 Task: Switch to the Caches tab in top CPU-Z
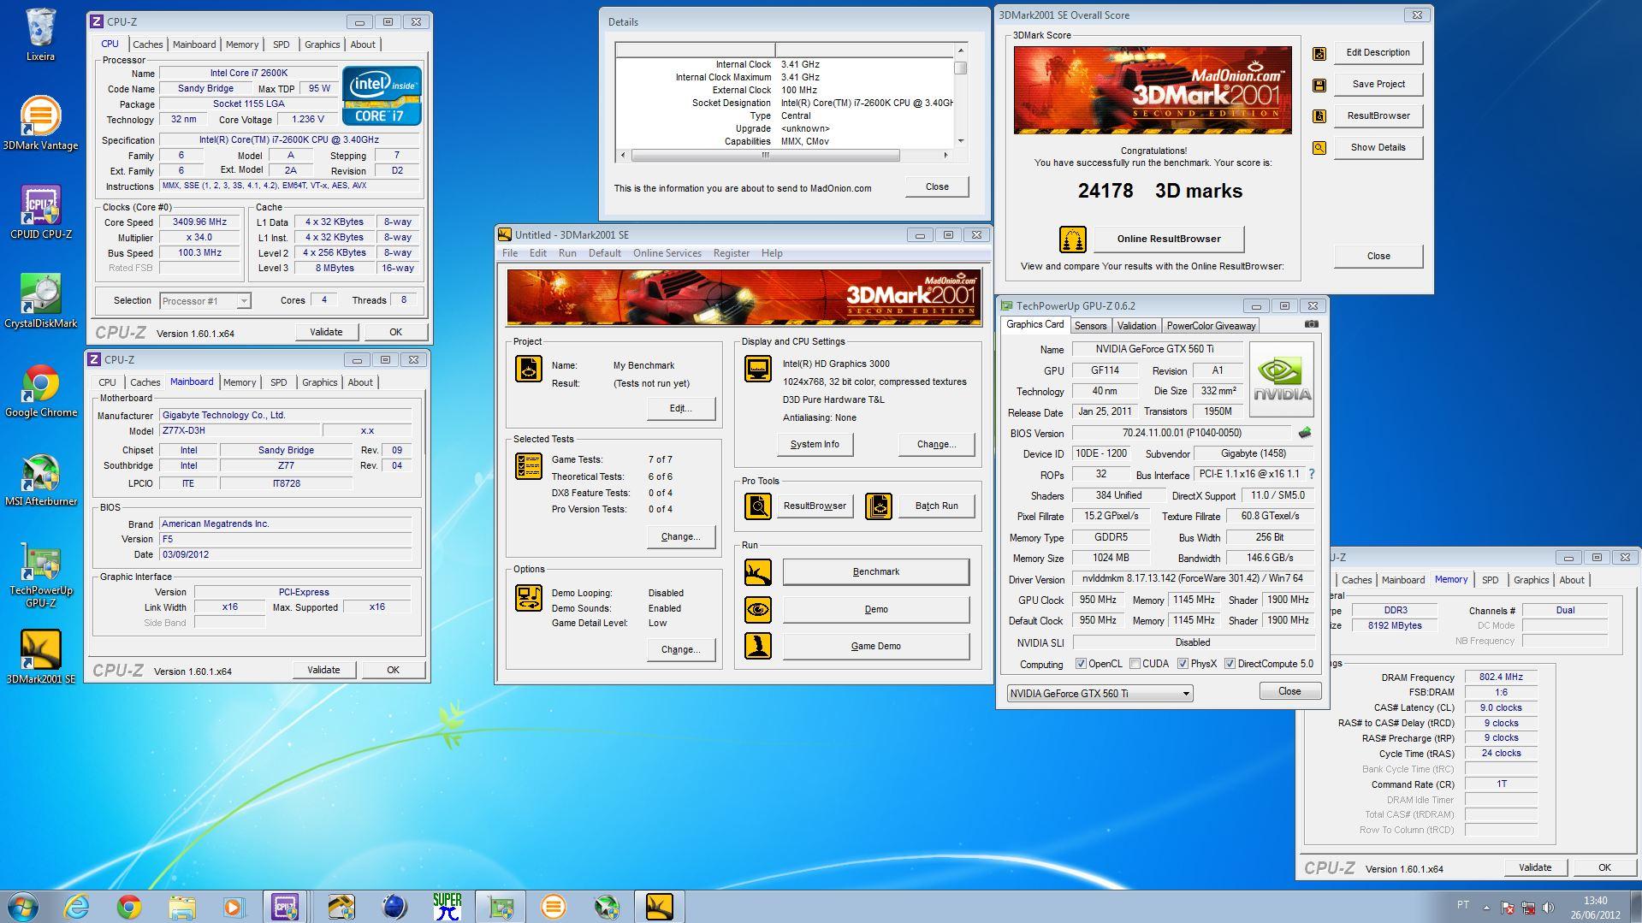(147, 44)
